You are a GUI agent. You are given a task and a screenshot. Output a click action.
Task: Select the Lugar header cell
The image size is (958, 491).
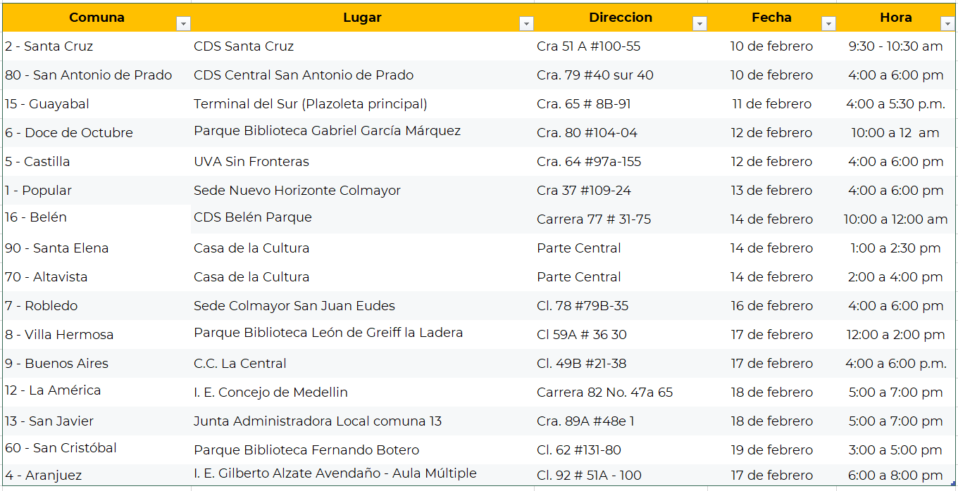point(362,18)
